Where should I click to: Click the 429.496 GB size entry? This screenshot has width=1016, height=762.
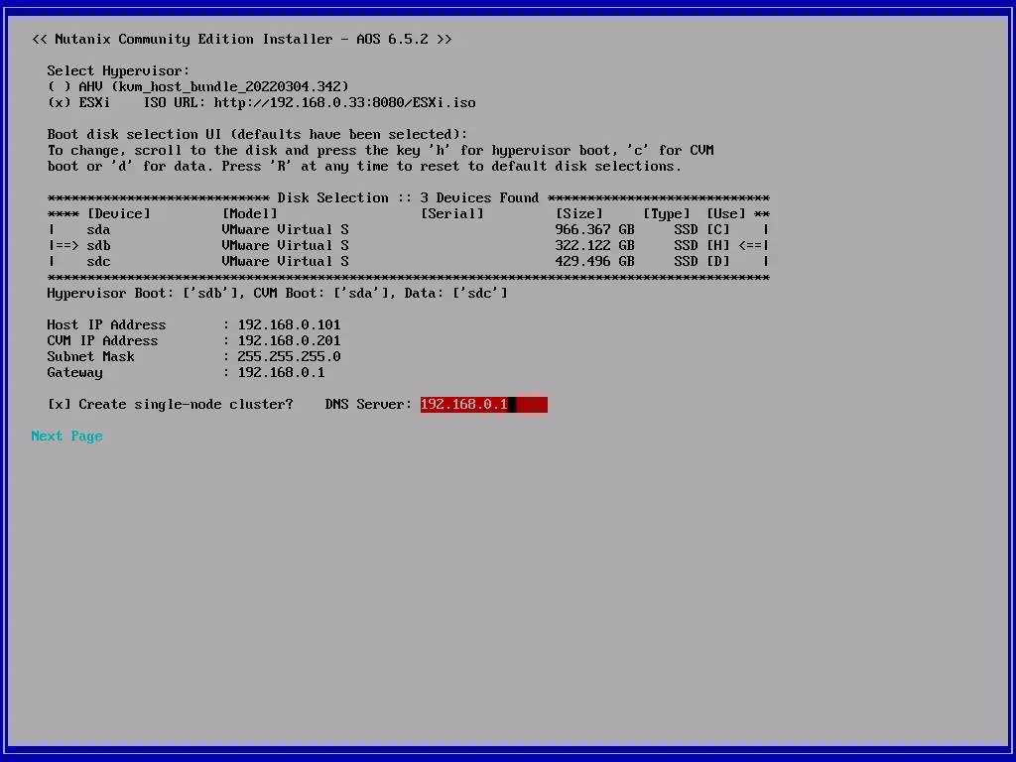click(594, 261)
